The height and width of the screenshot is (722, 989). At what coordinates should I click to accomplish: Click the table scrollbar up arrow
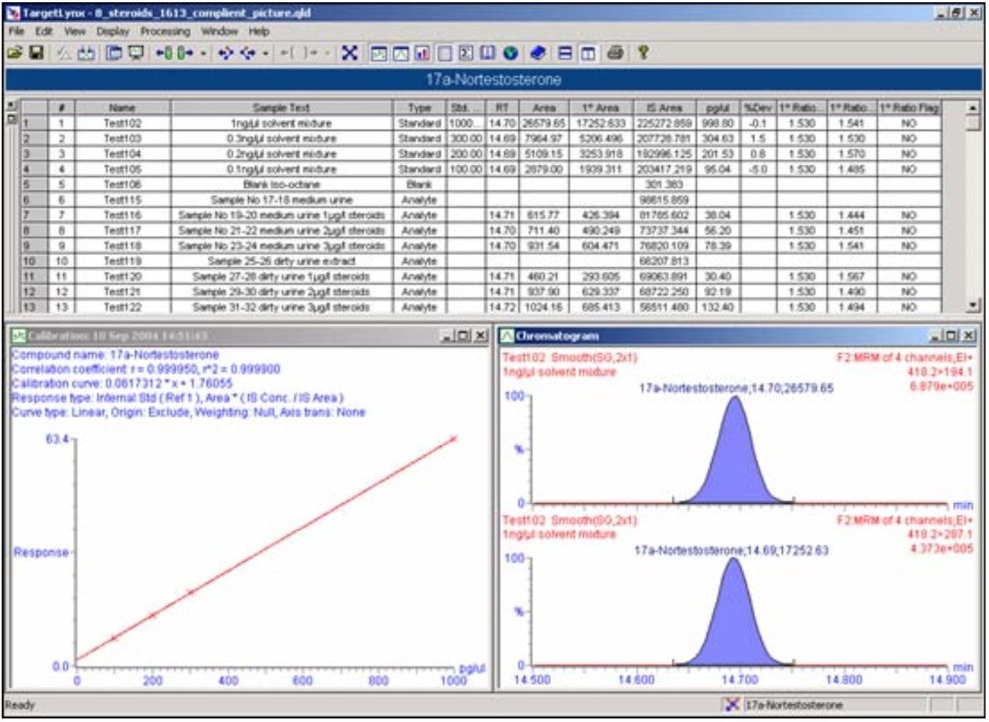[x=973, y=108]
